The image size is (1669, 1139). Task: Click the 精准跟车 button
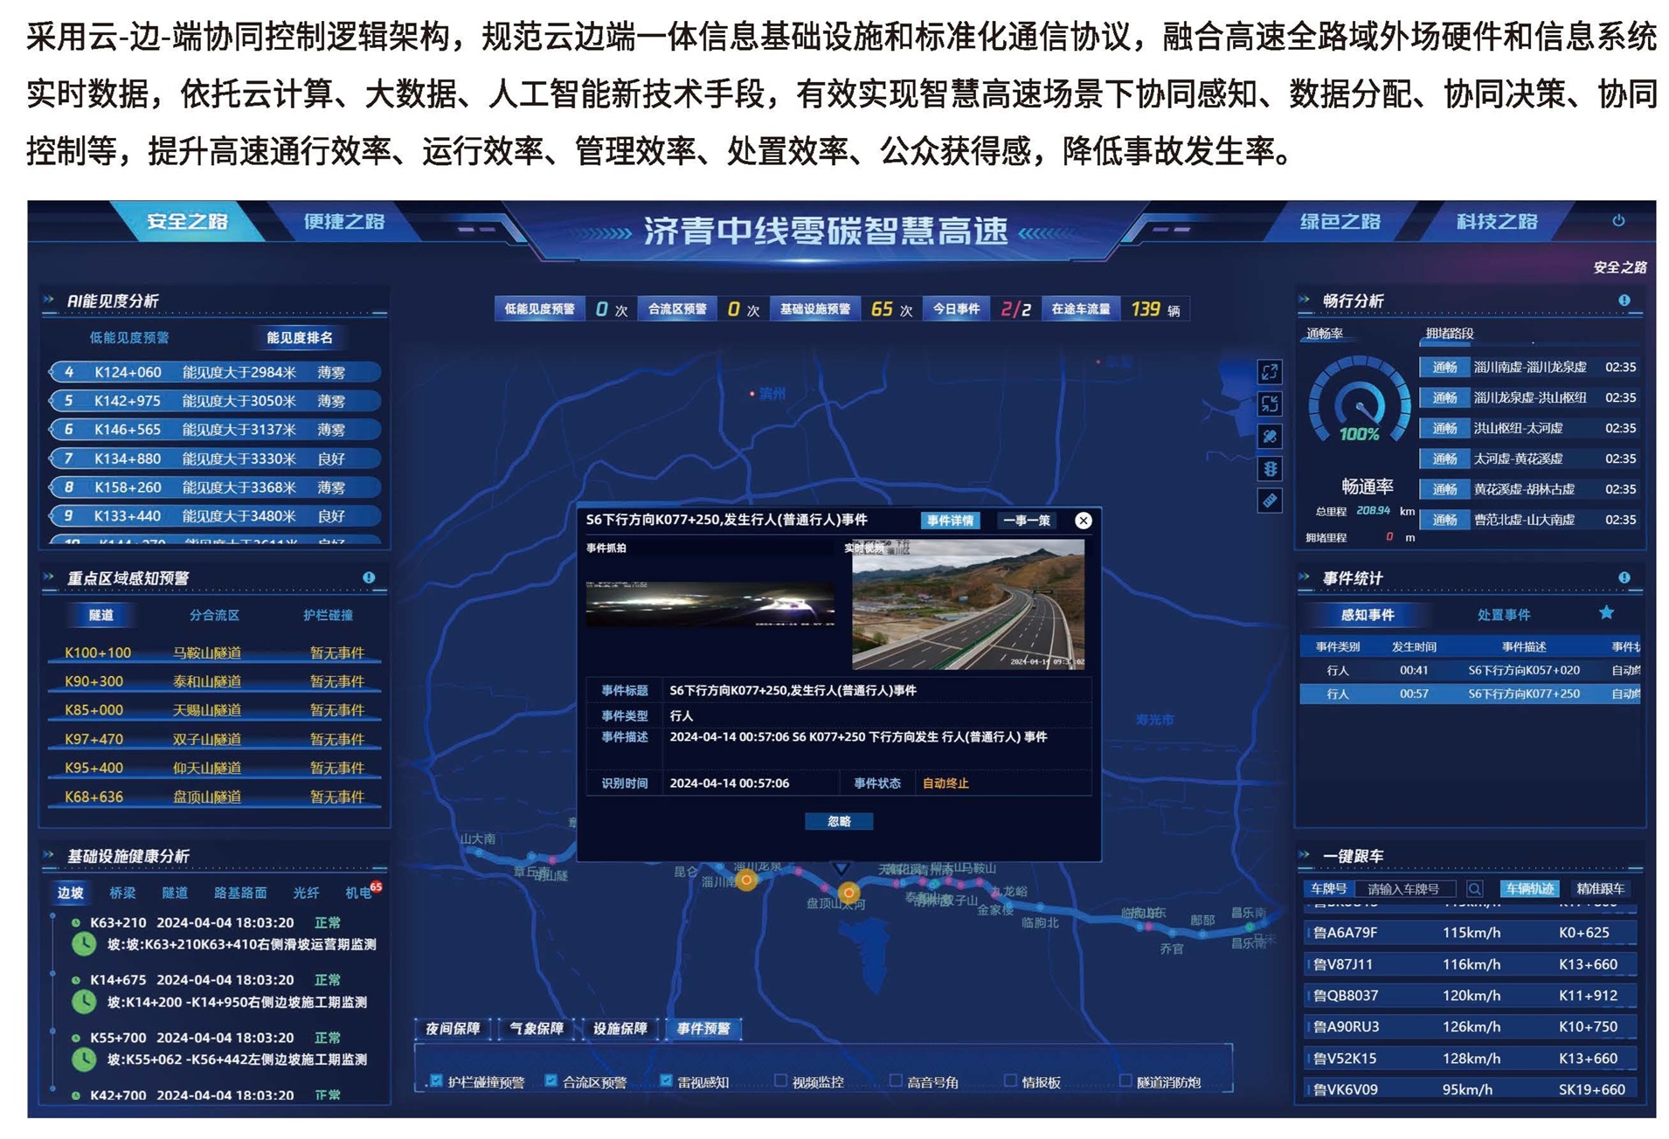(1599, 888)
